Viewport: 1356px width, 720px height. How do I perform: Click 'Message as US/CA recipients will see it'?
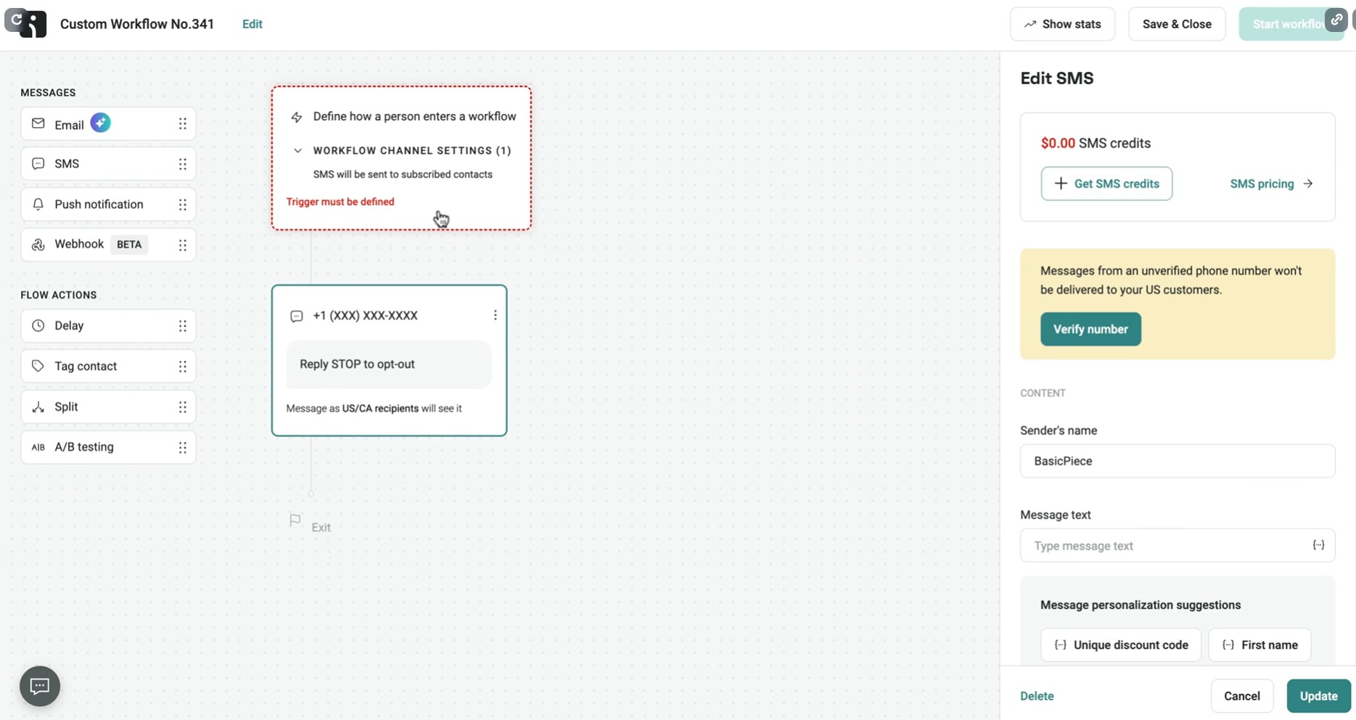pyautogui.click(x=374, y=409)
